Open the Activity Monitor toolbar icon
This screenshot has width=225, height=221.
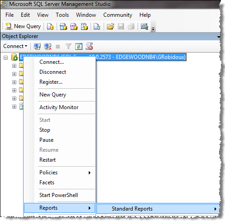144,26
